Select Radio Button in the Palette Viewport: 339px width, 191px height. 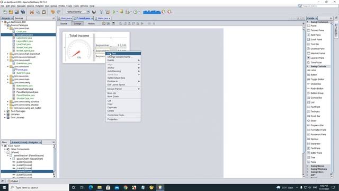click(x=317, y=89)
